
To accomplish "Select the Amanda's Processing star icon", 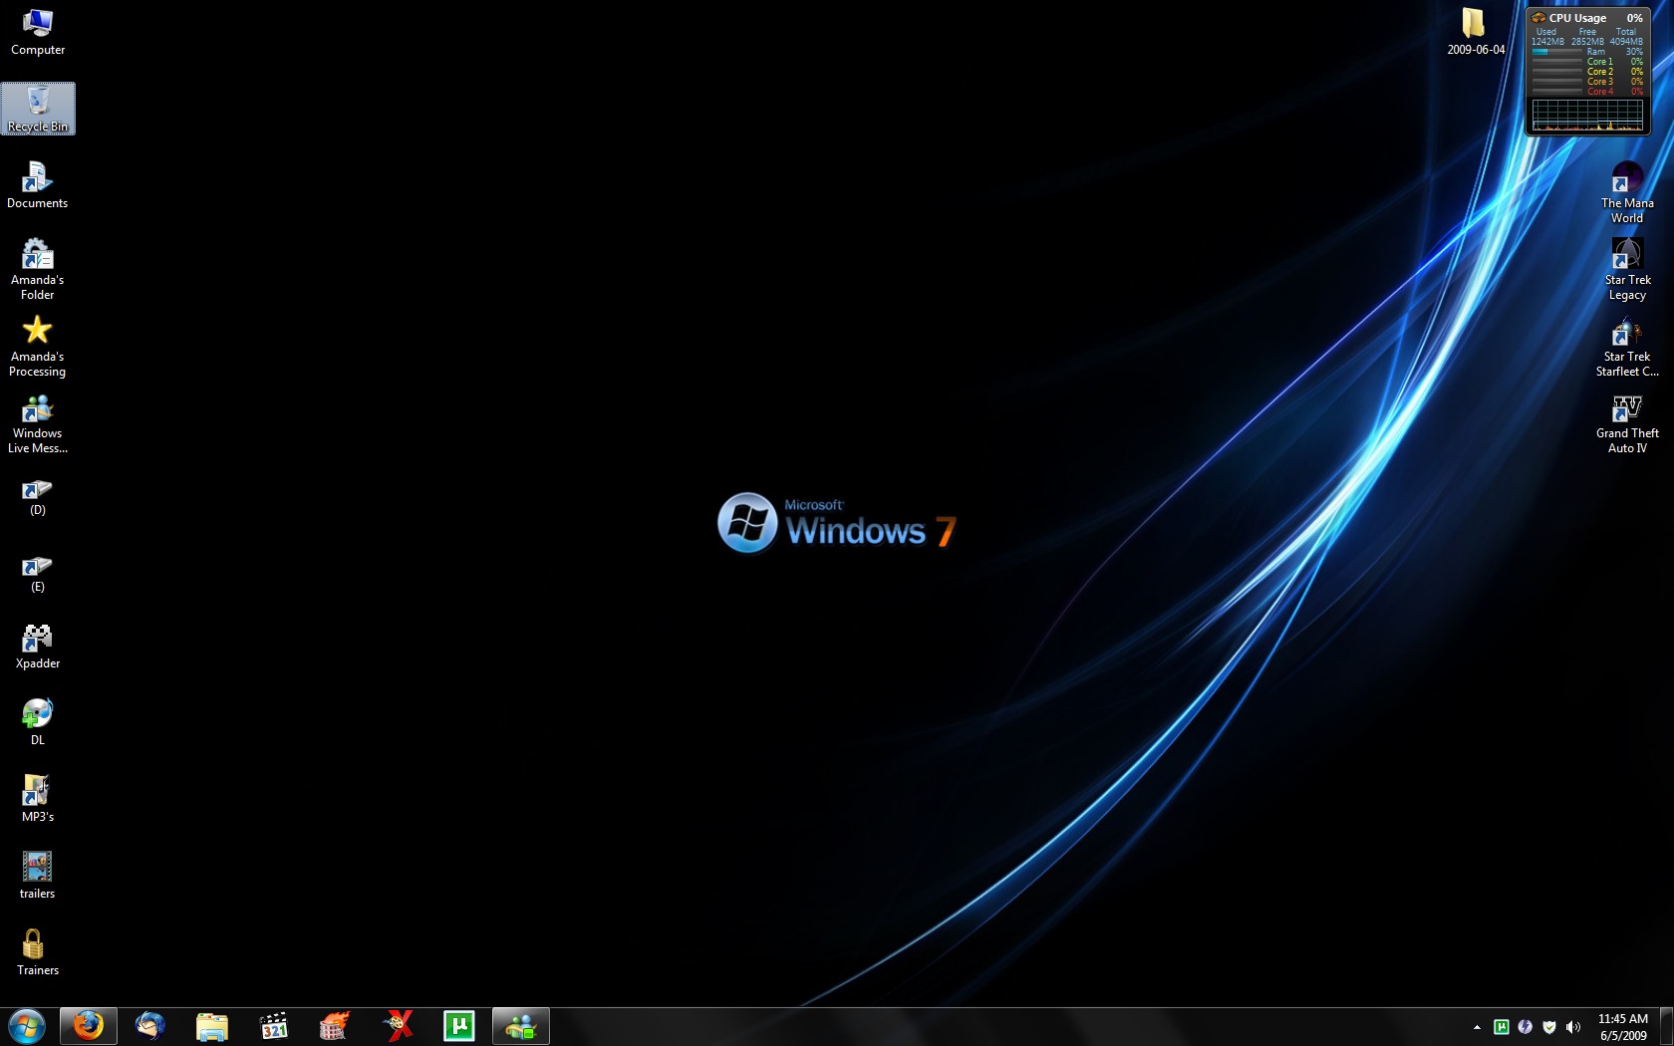I will (37, 346).
